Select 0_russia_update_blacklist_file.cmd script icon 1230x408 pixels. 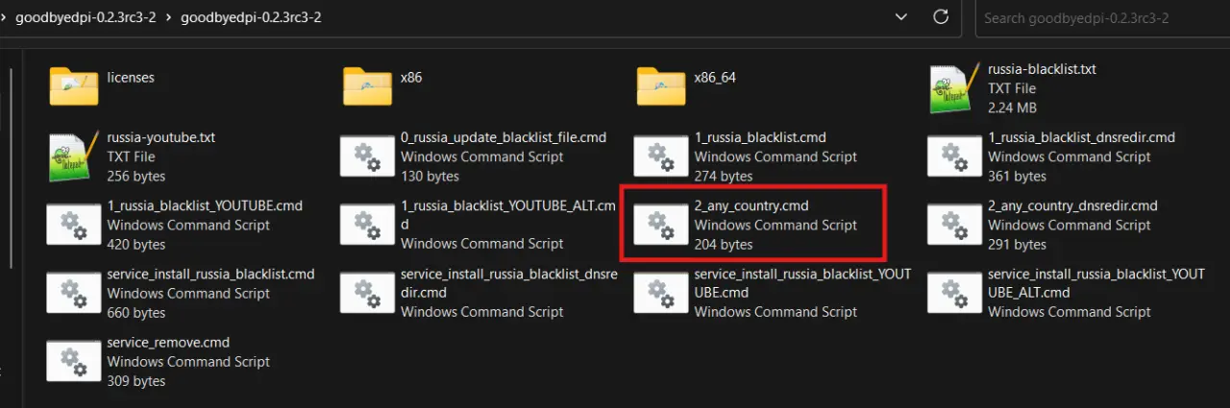tap(367, 156)
